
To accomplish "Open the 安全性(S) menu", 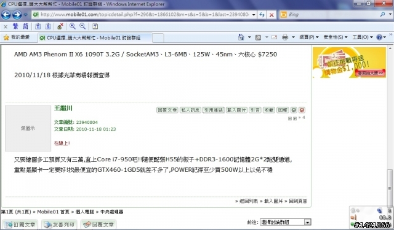I will pos(336,37).
